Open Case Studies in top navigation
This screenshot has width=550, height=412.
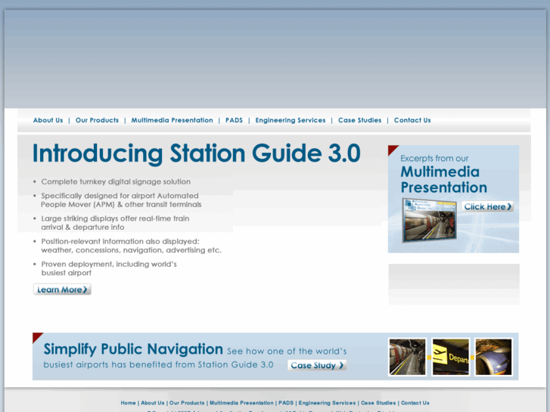coord(359,120)
